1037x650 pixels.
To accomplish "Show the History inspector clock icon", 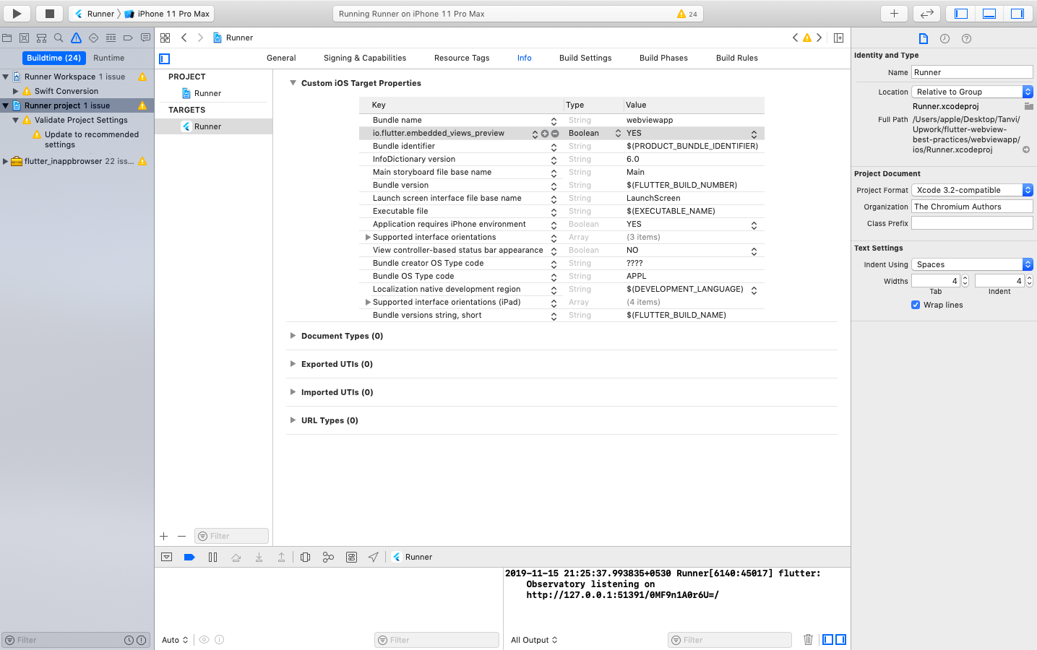I will point(945,38).
